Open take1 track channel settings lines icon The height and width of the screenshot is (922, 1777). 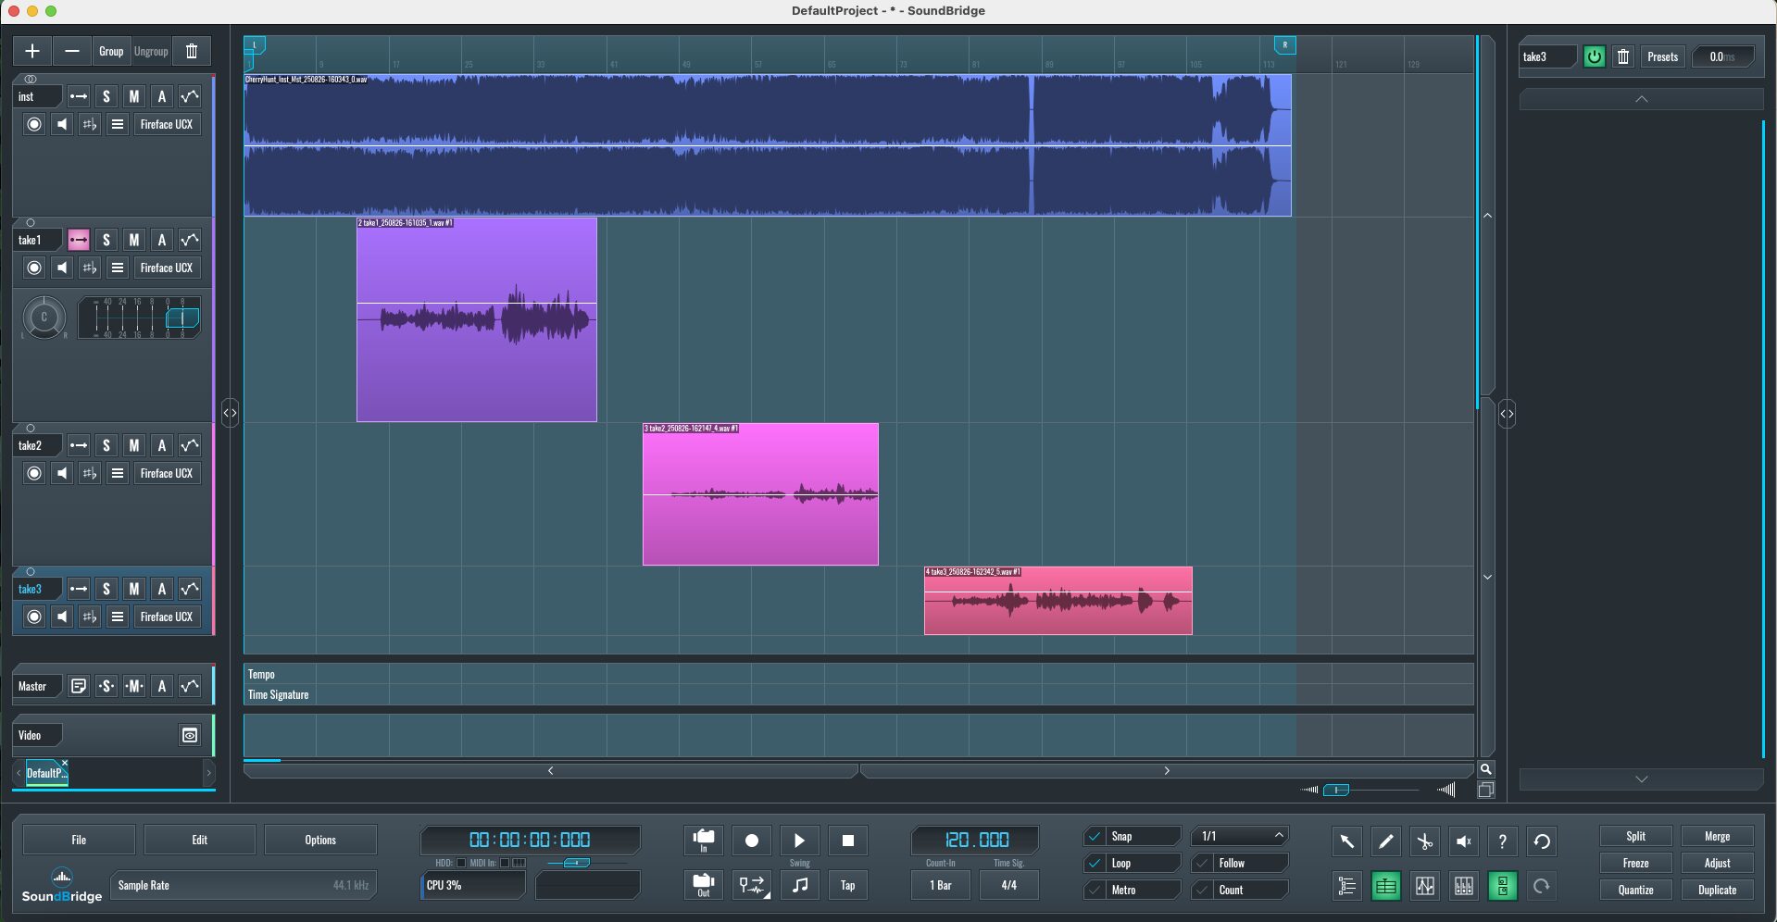click(x=118, y=268)
